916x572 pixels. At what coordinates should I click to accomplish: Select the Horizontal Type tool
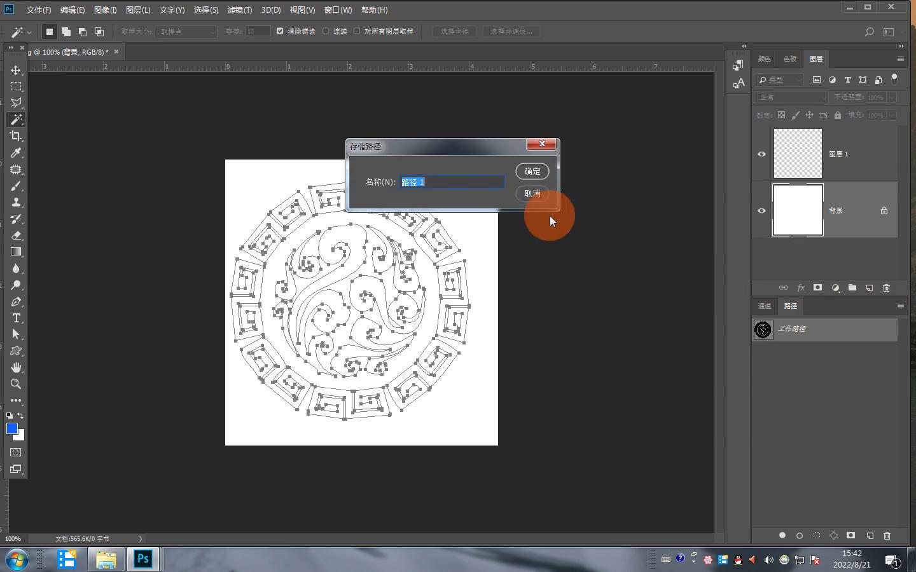click(x=16, y=318)
